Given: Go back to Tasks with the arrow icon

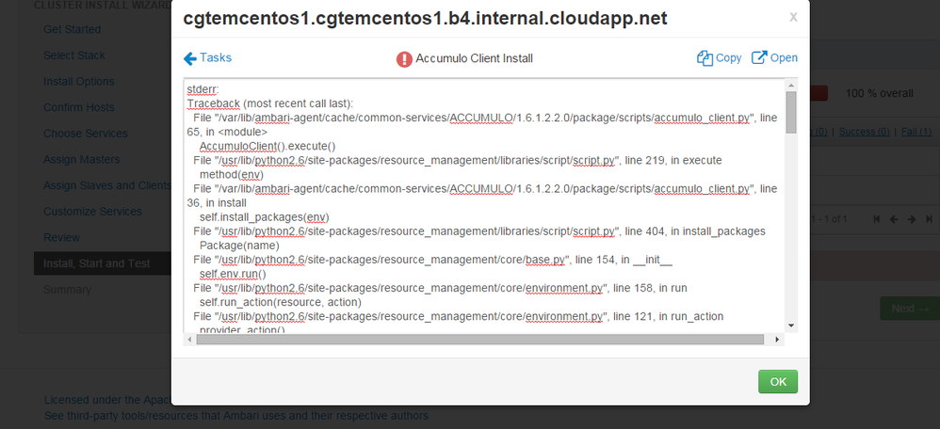Looking at the screenshot, I should [x=190, y=58].
